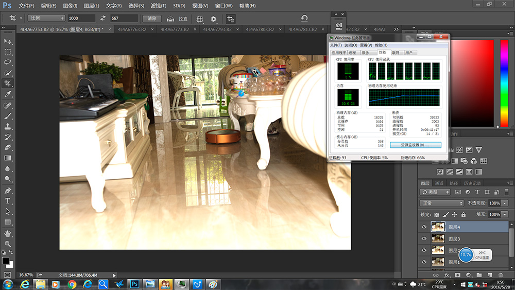Open the 滤镜(T) menu

(x=159, y=6)
